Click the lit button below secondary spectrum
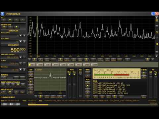 (x=40, y=97)
